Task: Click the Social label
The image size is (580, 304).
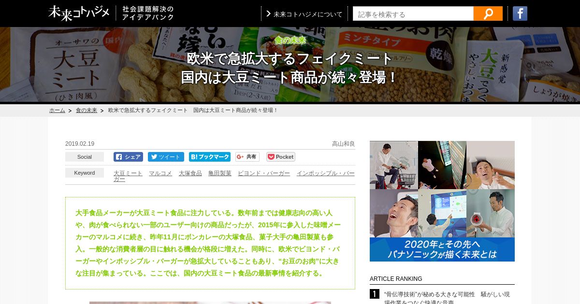Action: 85,157
